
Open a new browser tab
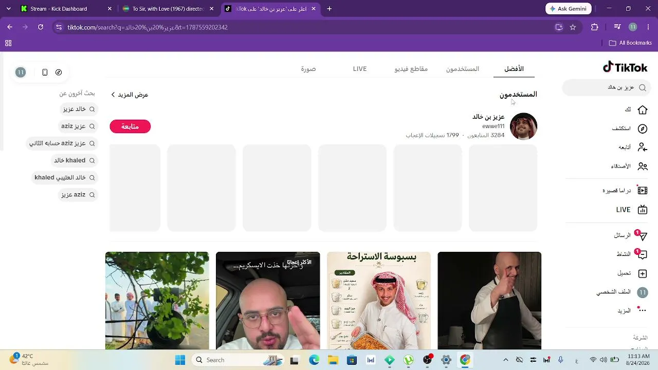click(x=330, y=9)
